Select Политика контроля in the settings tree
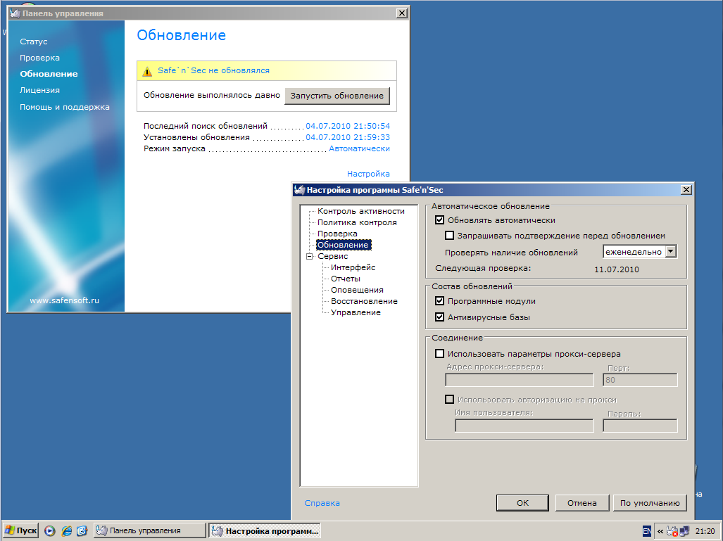 pos(357,222)
